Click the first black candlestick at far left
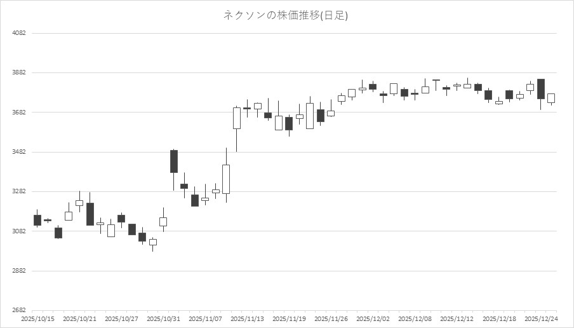The height and width of the screenshot is (328, 574). coord(37,220)
